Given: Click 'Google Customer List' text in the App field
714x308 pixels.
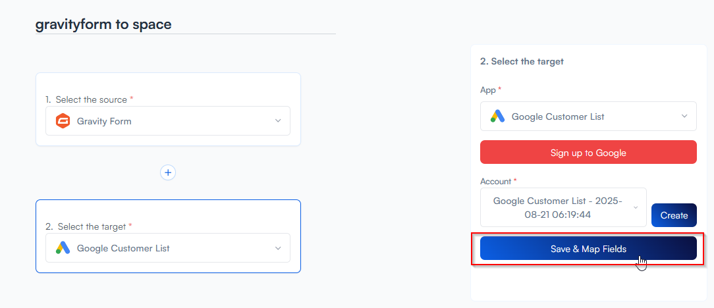Looking at the screenshot, I should pyautogui.click(x=558, y=116).
